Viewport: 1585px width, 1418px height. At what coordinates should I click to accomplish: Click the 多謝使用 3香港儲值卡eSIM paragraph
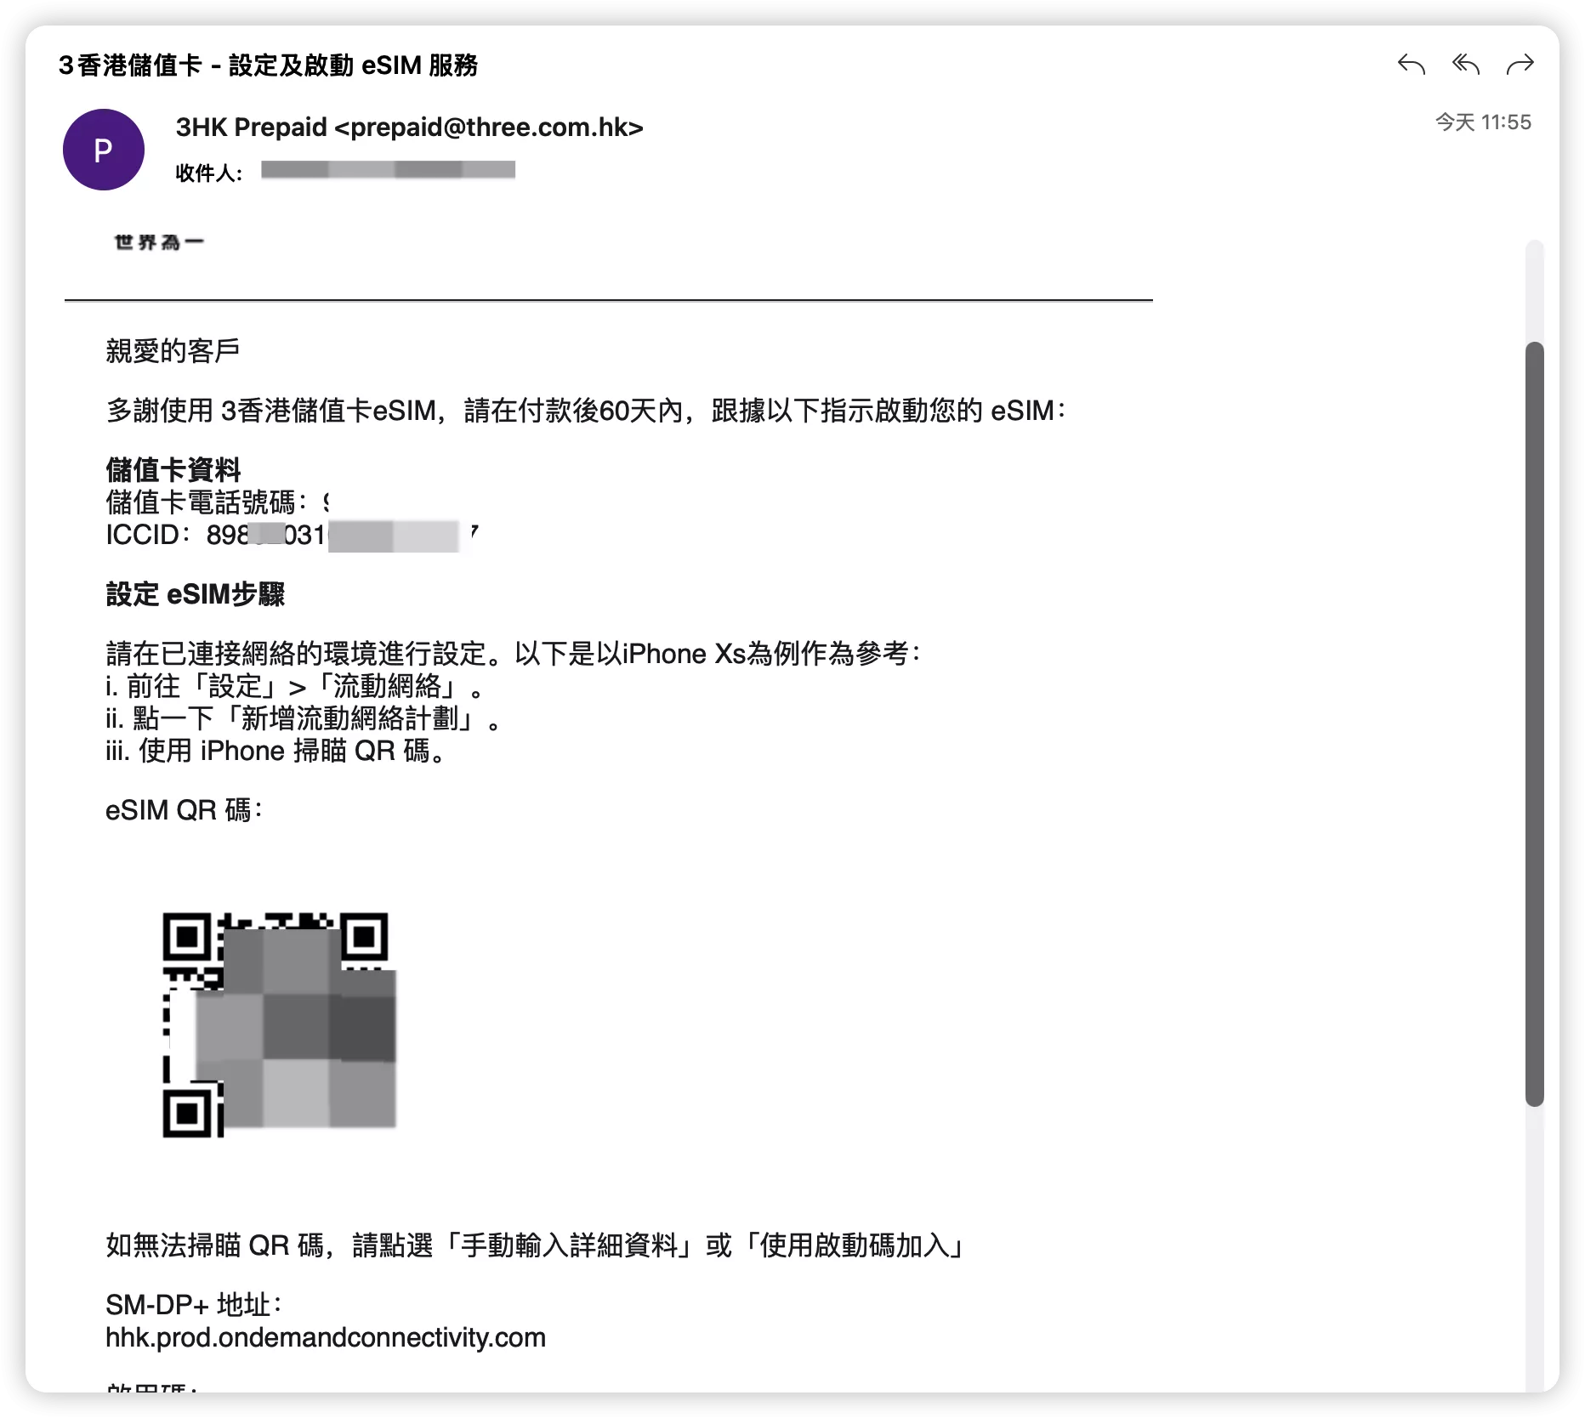pos(586,411)
